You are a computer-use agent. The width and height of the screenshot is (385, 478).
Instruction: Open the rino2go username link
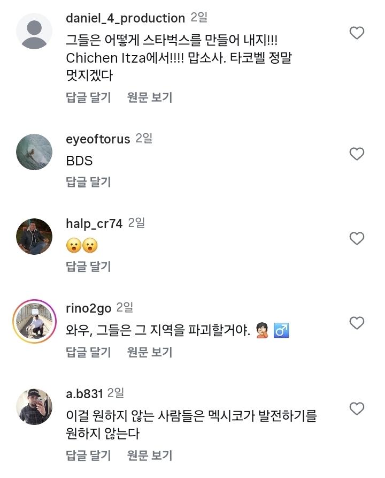(x=88, y=308)
